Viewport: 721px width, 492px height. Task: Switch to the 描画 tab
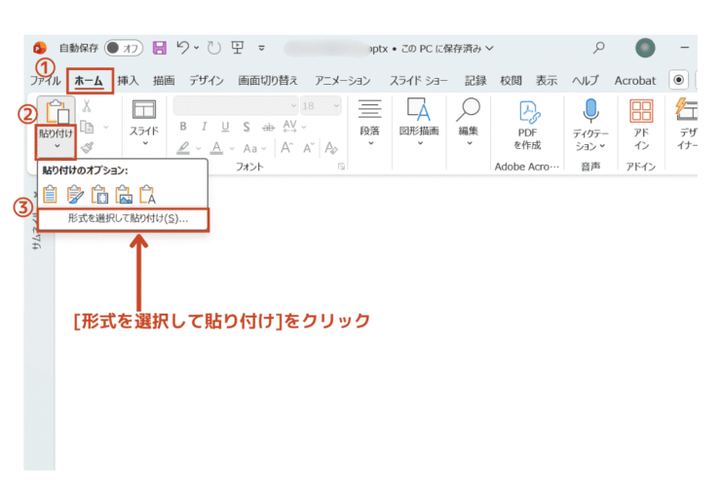point(164,81)
